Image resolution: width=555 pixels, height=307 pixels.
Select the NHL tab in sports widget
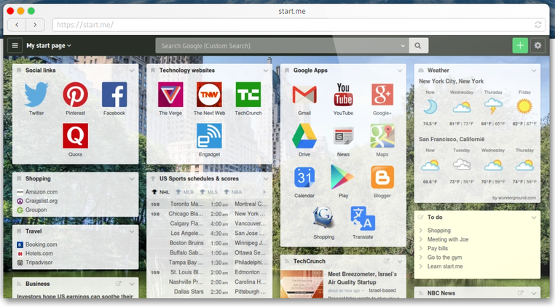point(161,192)
